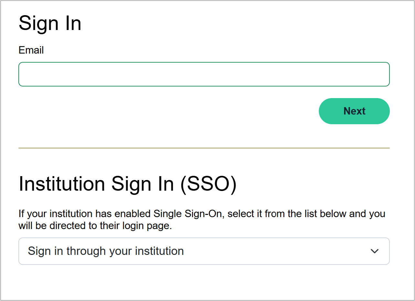
Task: Expand the 'Sign in through your institution' list
Action: coord(204,251)
